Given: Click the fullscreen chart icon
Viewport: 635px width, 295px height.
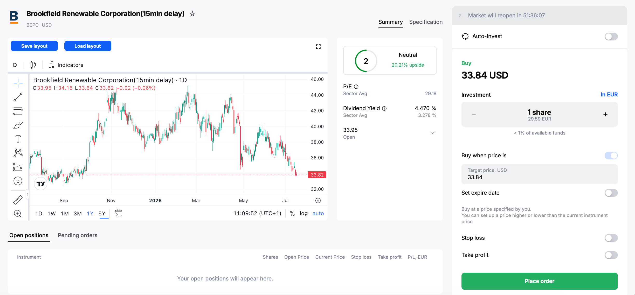Looking at the screenshot, I should tap(318, 47).
